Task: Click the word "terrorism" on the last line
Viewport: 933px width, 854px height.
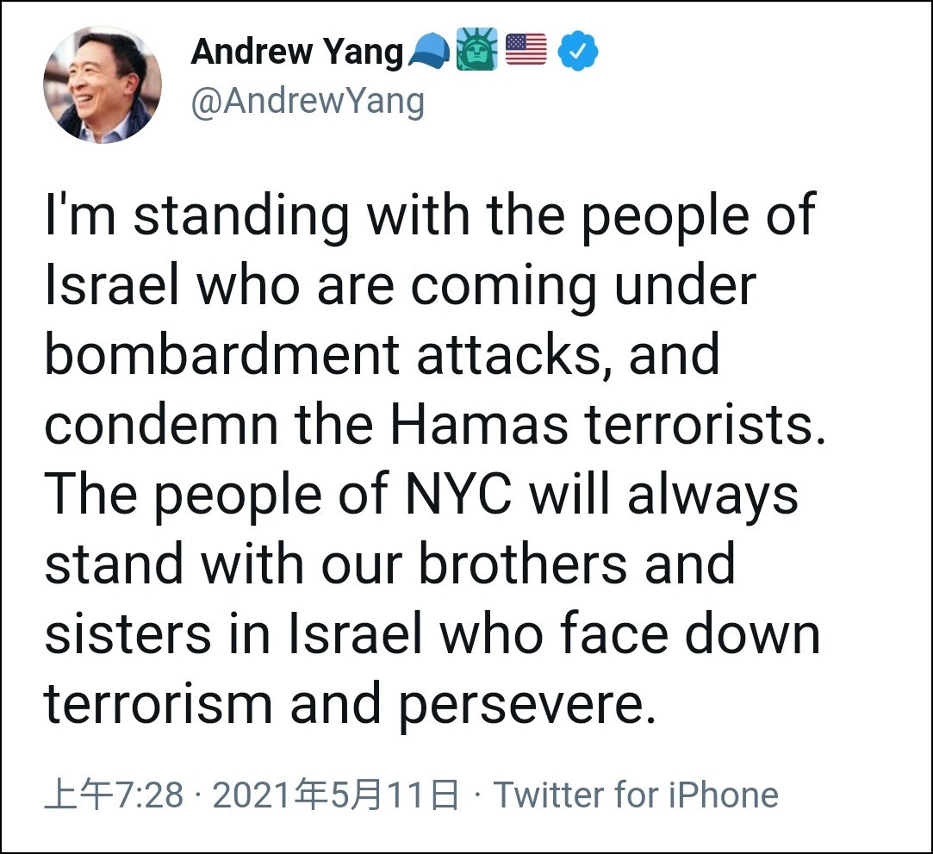Action: coord(159,703)
